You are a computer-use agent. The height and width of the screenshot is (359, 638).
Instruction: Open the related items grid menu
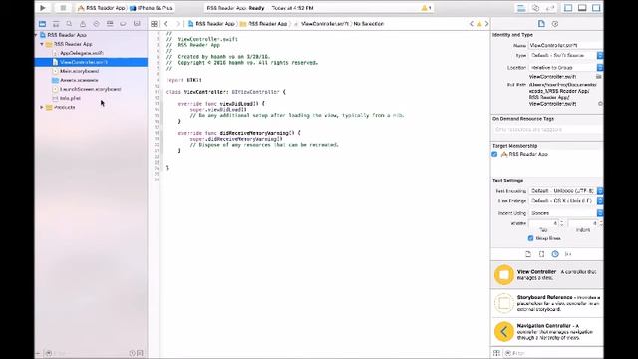(x=154, y=24)
